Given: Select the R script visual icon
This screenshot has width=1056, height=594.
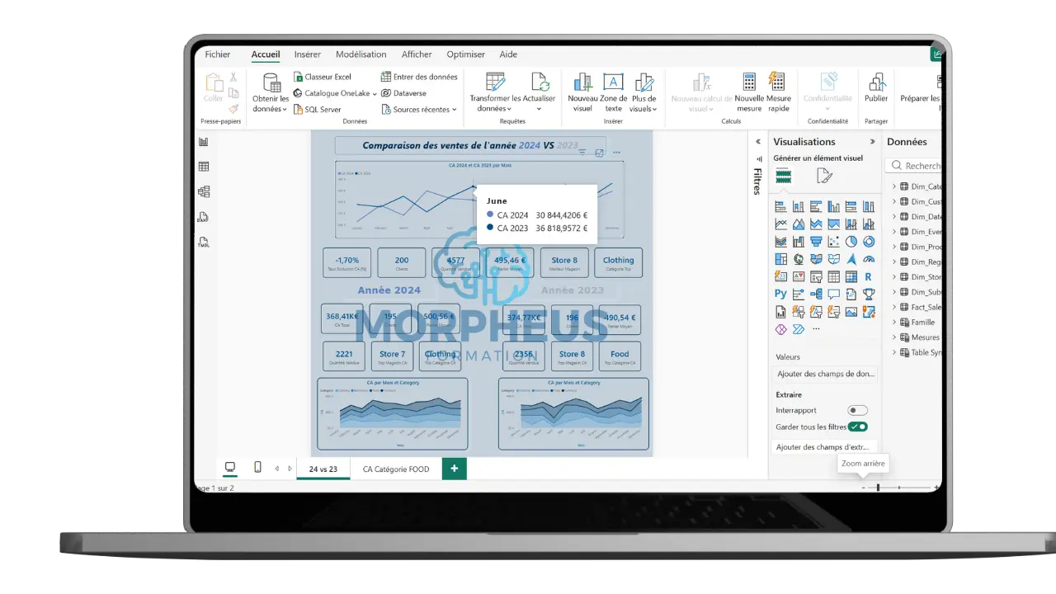Looking at the screenshot, I should coord(869,277).
